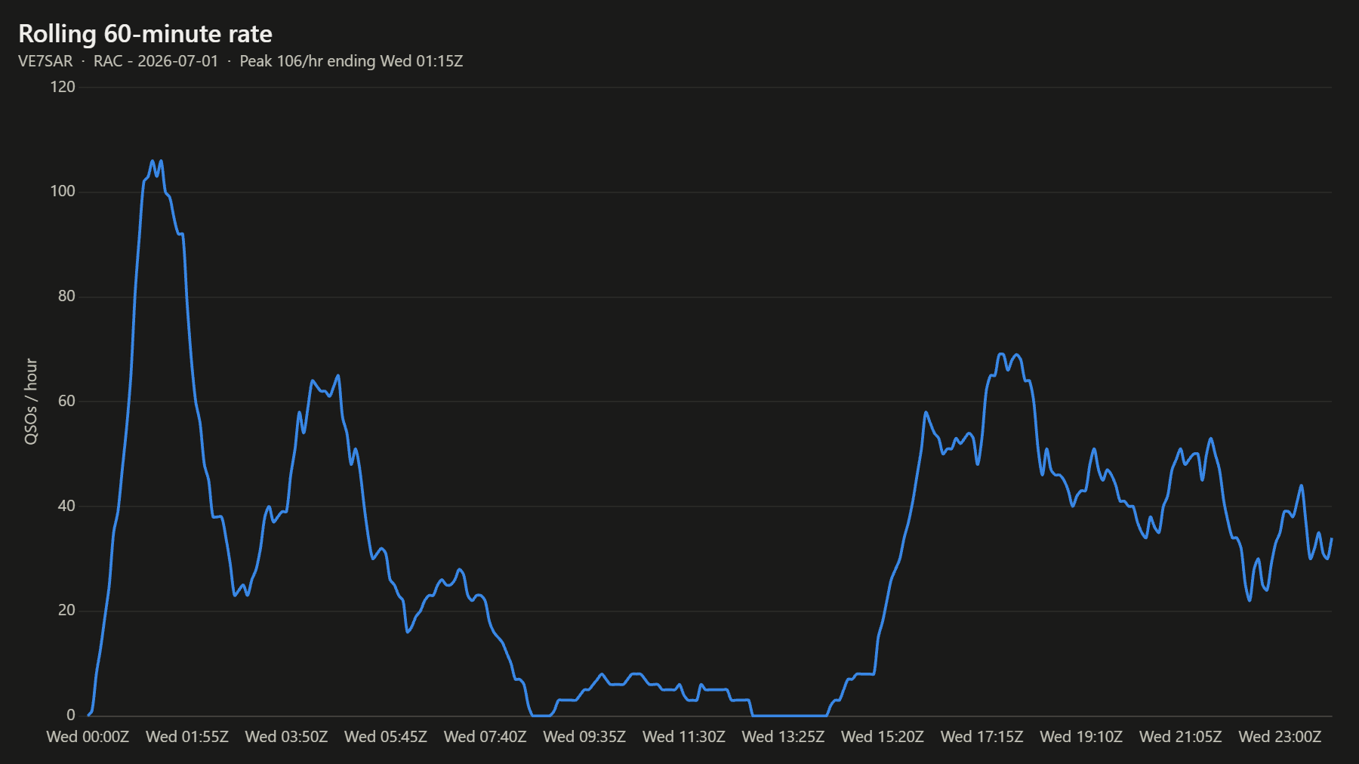
Task: Click the x-axis label "Wed 07:40Z"
Action: coord(485,737)
